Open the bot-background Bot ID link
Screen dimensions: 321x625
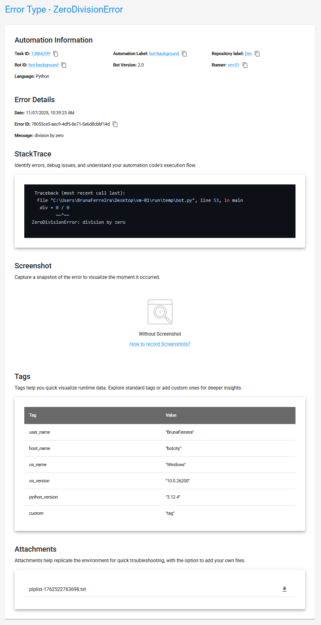tap(43, 65)
